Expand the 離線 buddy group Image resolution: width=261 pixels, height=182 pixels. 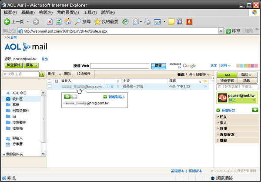click(x=217, y=140)
